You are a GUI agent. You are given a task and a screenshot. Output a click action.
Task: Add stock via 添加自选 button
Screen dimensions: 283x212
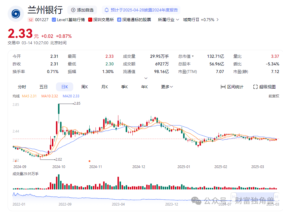82,10
